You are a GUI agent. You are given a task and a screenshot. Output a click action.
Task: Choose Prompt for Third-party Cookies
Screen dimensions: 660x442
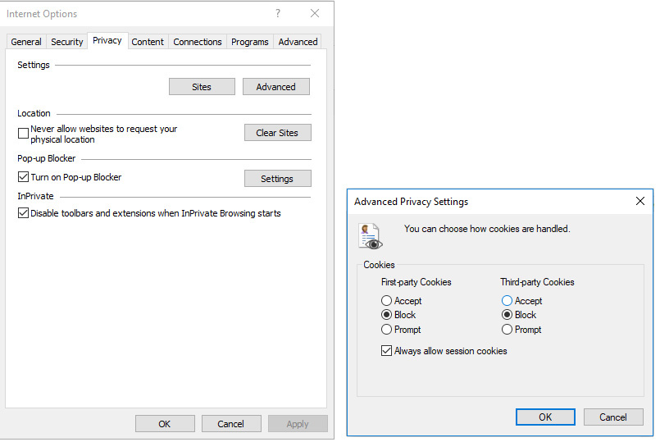pyautogui.click(x=507, y=330)
